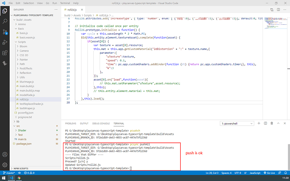Expand the lib folder

[x=18, y=122]
